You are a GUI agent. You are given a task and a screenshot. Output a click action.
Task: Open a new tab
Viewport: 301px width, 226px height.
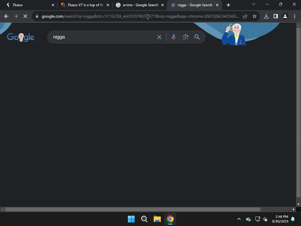tap(228, 5)
